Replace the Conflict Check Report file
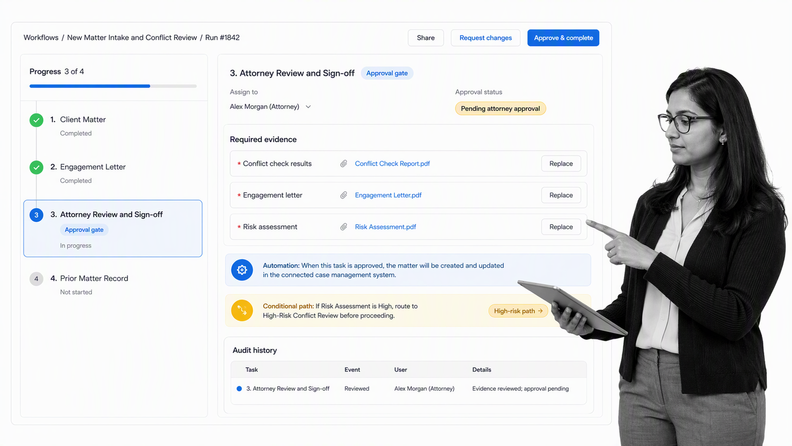The height and width of the screenshot is (446, 792). pos(561,164)
